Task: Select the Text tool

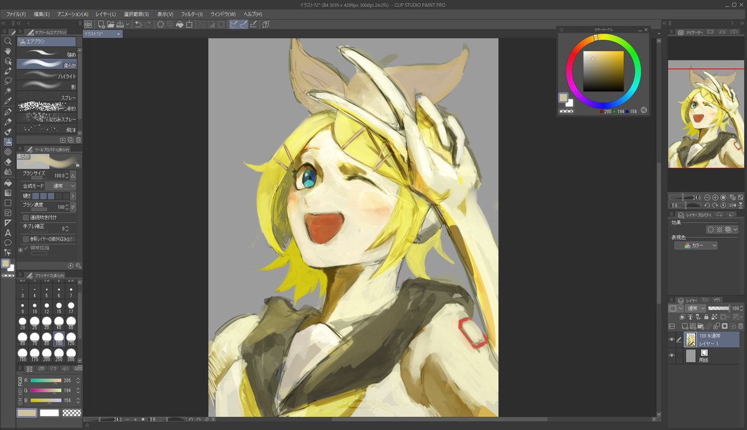Action: (8, 233)
